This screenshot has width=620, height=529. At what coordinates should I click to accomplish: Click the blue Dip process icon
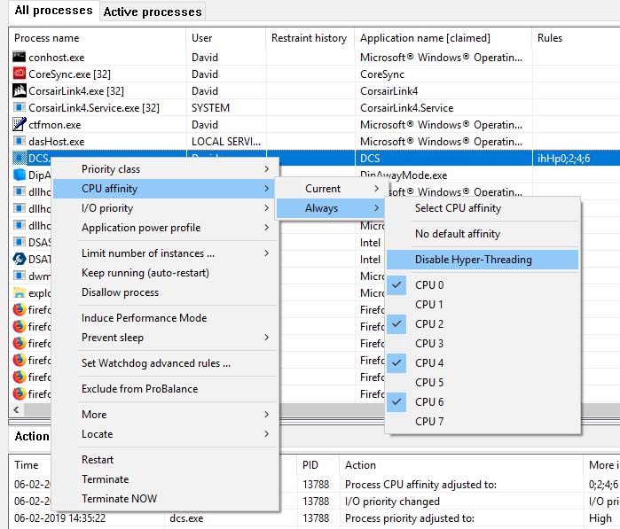tap(19, 175)
